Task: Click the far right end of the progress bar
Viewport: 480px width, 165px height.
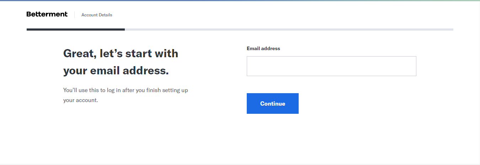Action: tap(452, 30)
